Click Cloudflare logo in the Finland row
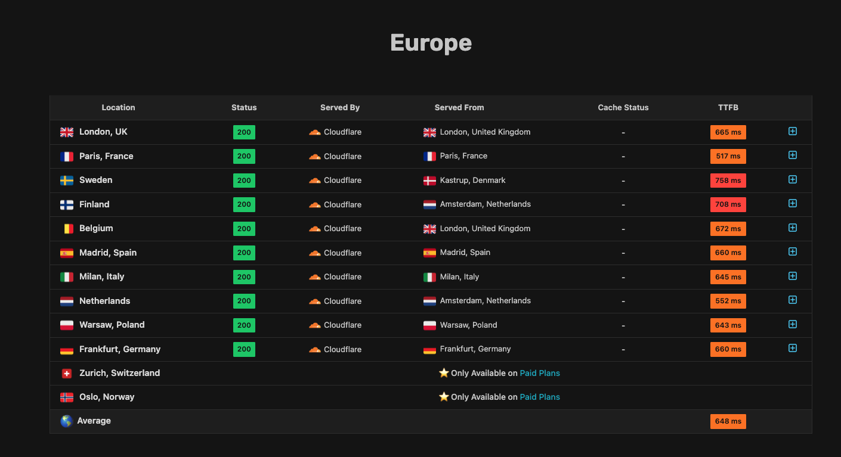Image resolution: width=841 pixels, height=457 pixels. click(x=315, y=205)
